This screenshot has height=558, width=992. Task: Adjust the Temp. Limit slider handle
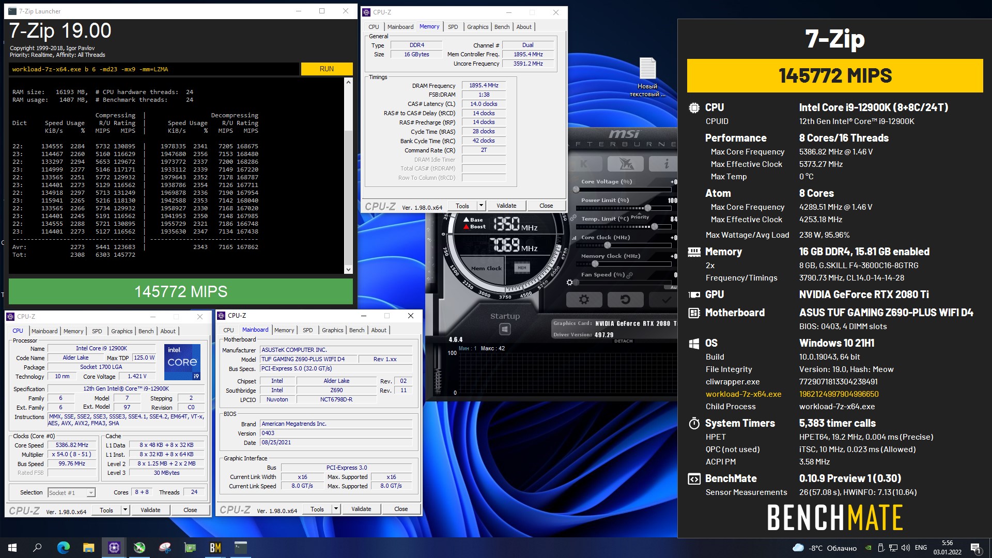tap(655, 226)
